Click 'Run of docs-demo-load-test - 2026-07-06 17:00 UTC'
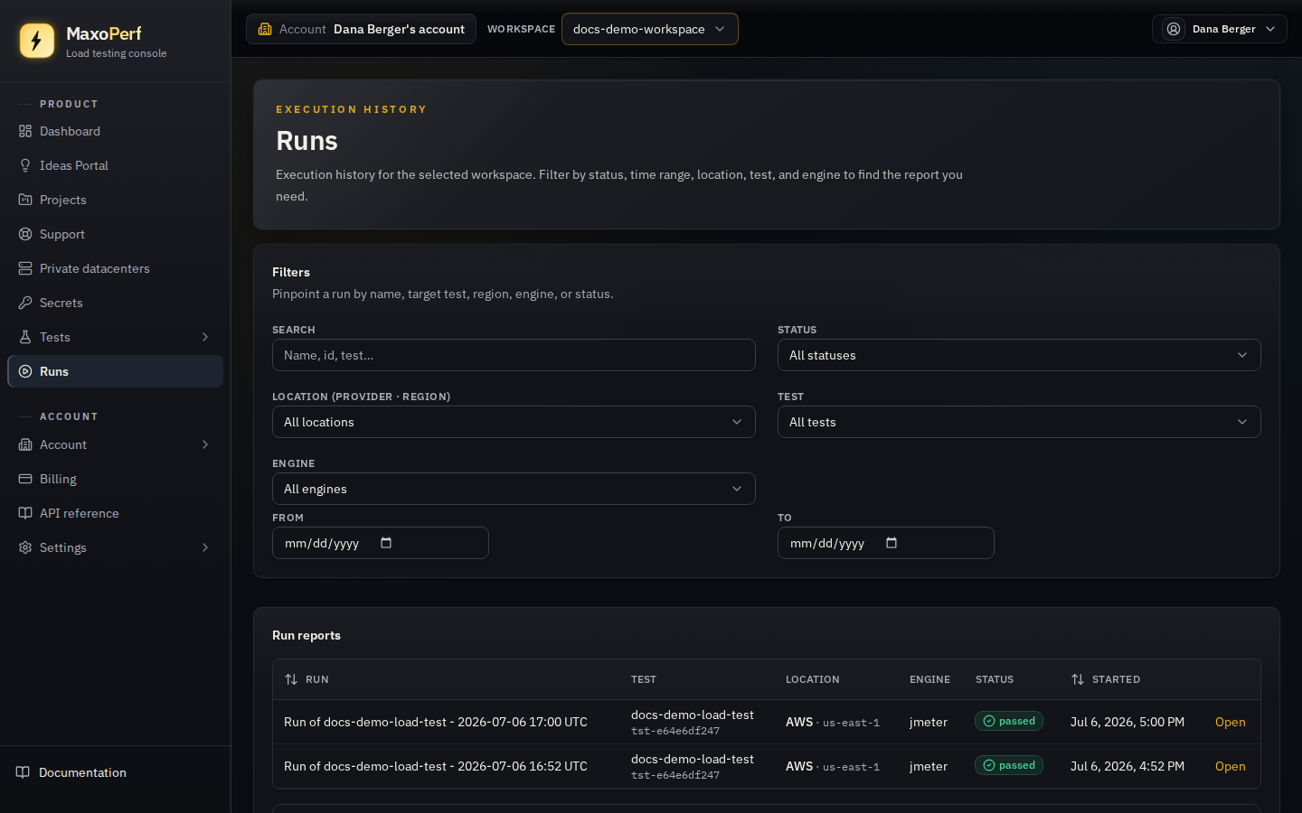This screenshot has width=1302, height=813. (436, 722)
